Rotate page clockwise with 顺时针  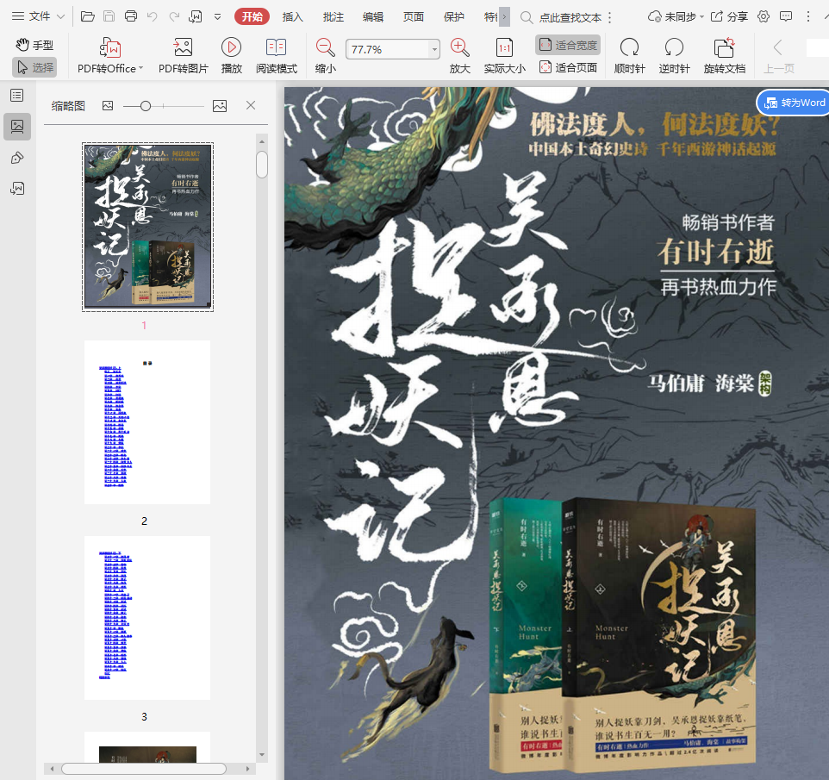(629, 48)
